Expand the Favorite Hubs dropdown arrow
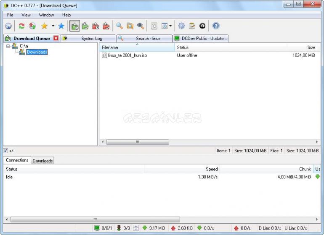Image resolution: width=324 pixels, height=235 pixels. click(53, 26)
